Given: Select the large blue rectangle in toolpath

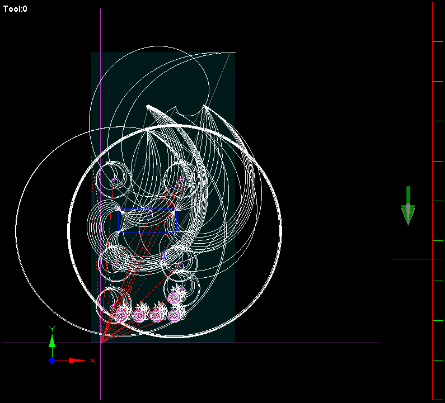Looking at the screenshot, I should point(148,221).
